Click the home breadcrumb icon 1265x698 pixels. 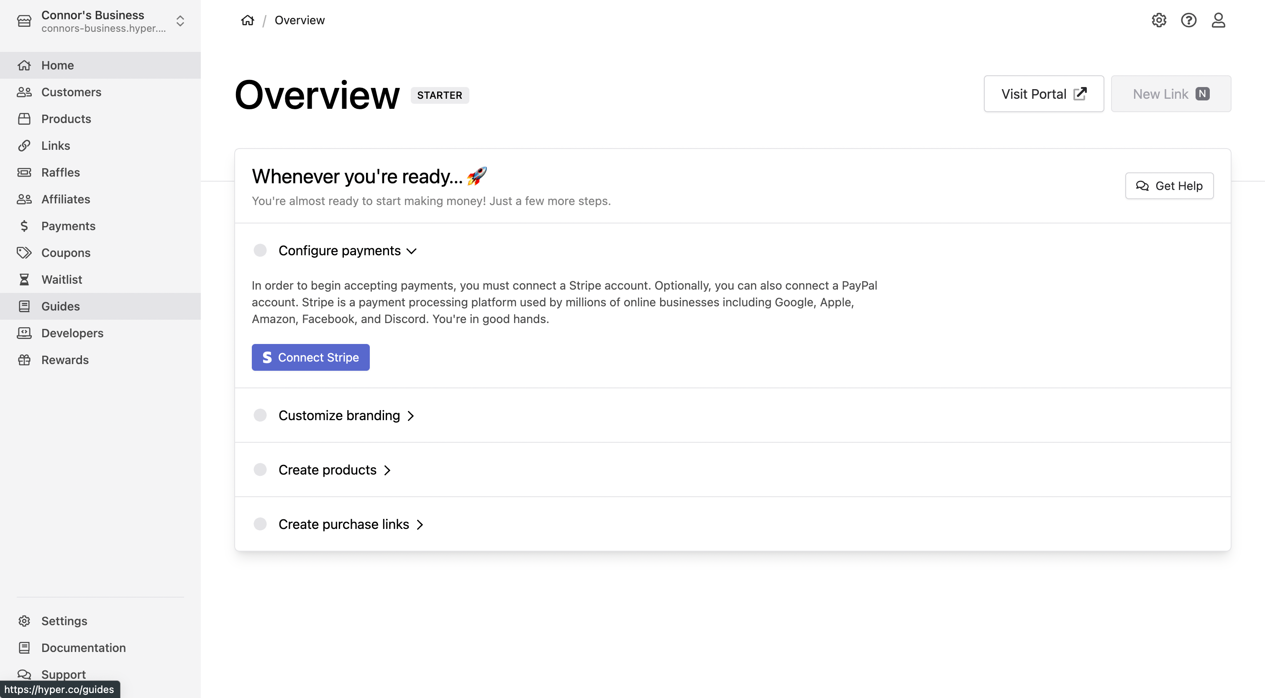248,20
